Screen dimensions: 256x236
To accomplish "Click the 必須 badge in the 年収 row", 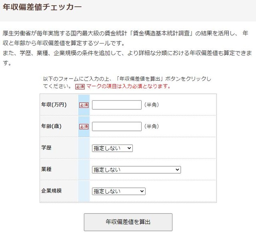I will click(84, 105).
